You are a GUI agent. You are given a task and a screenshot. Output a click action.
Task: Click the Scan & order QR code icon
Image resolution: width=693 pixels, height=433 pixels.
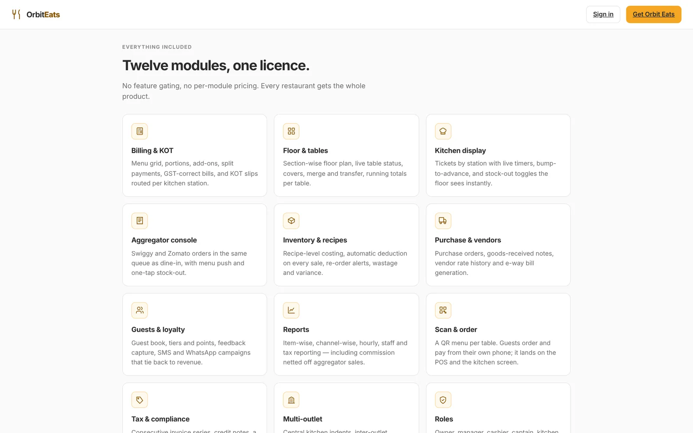(443, 310)
